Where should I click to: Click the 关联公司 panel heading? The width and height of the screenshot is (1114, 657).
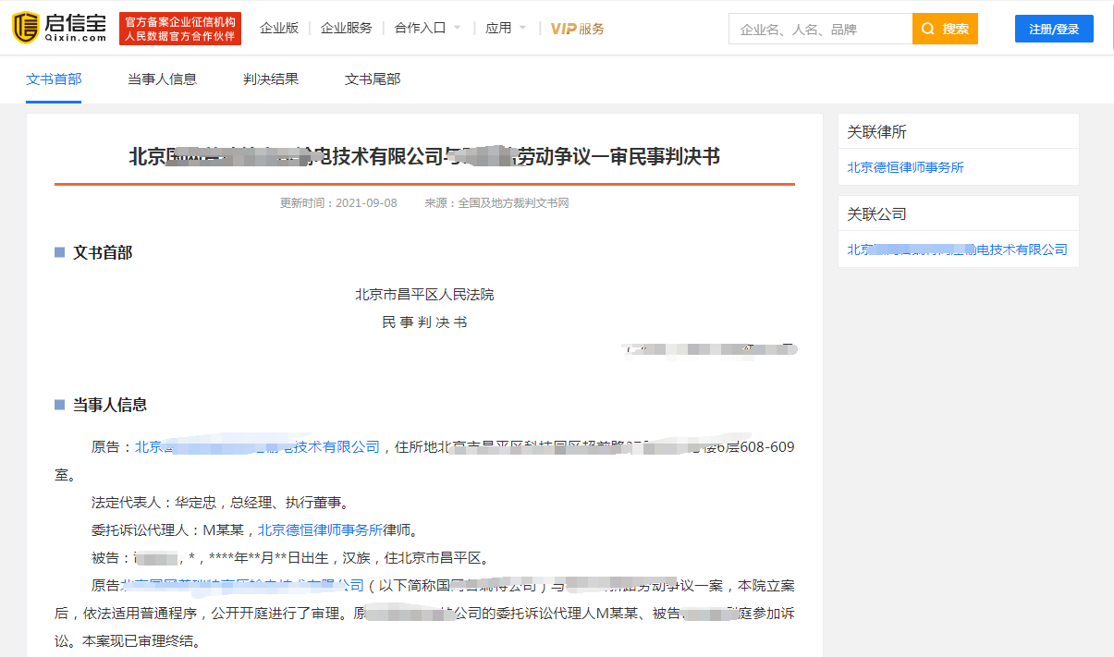coord(877,213)
